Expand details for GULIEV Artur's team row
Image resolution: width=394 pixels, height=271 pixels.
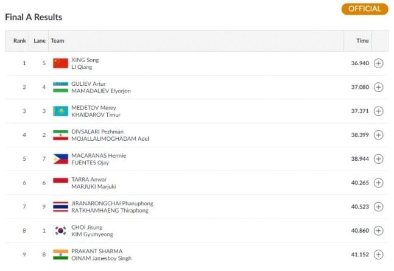click(x=378, y=87)
